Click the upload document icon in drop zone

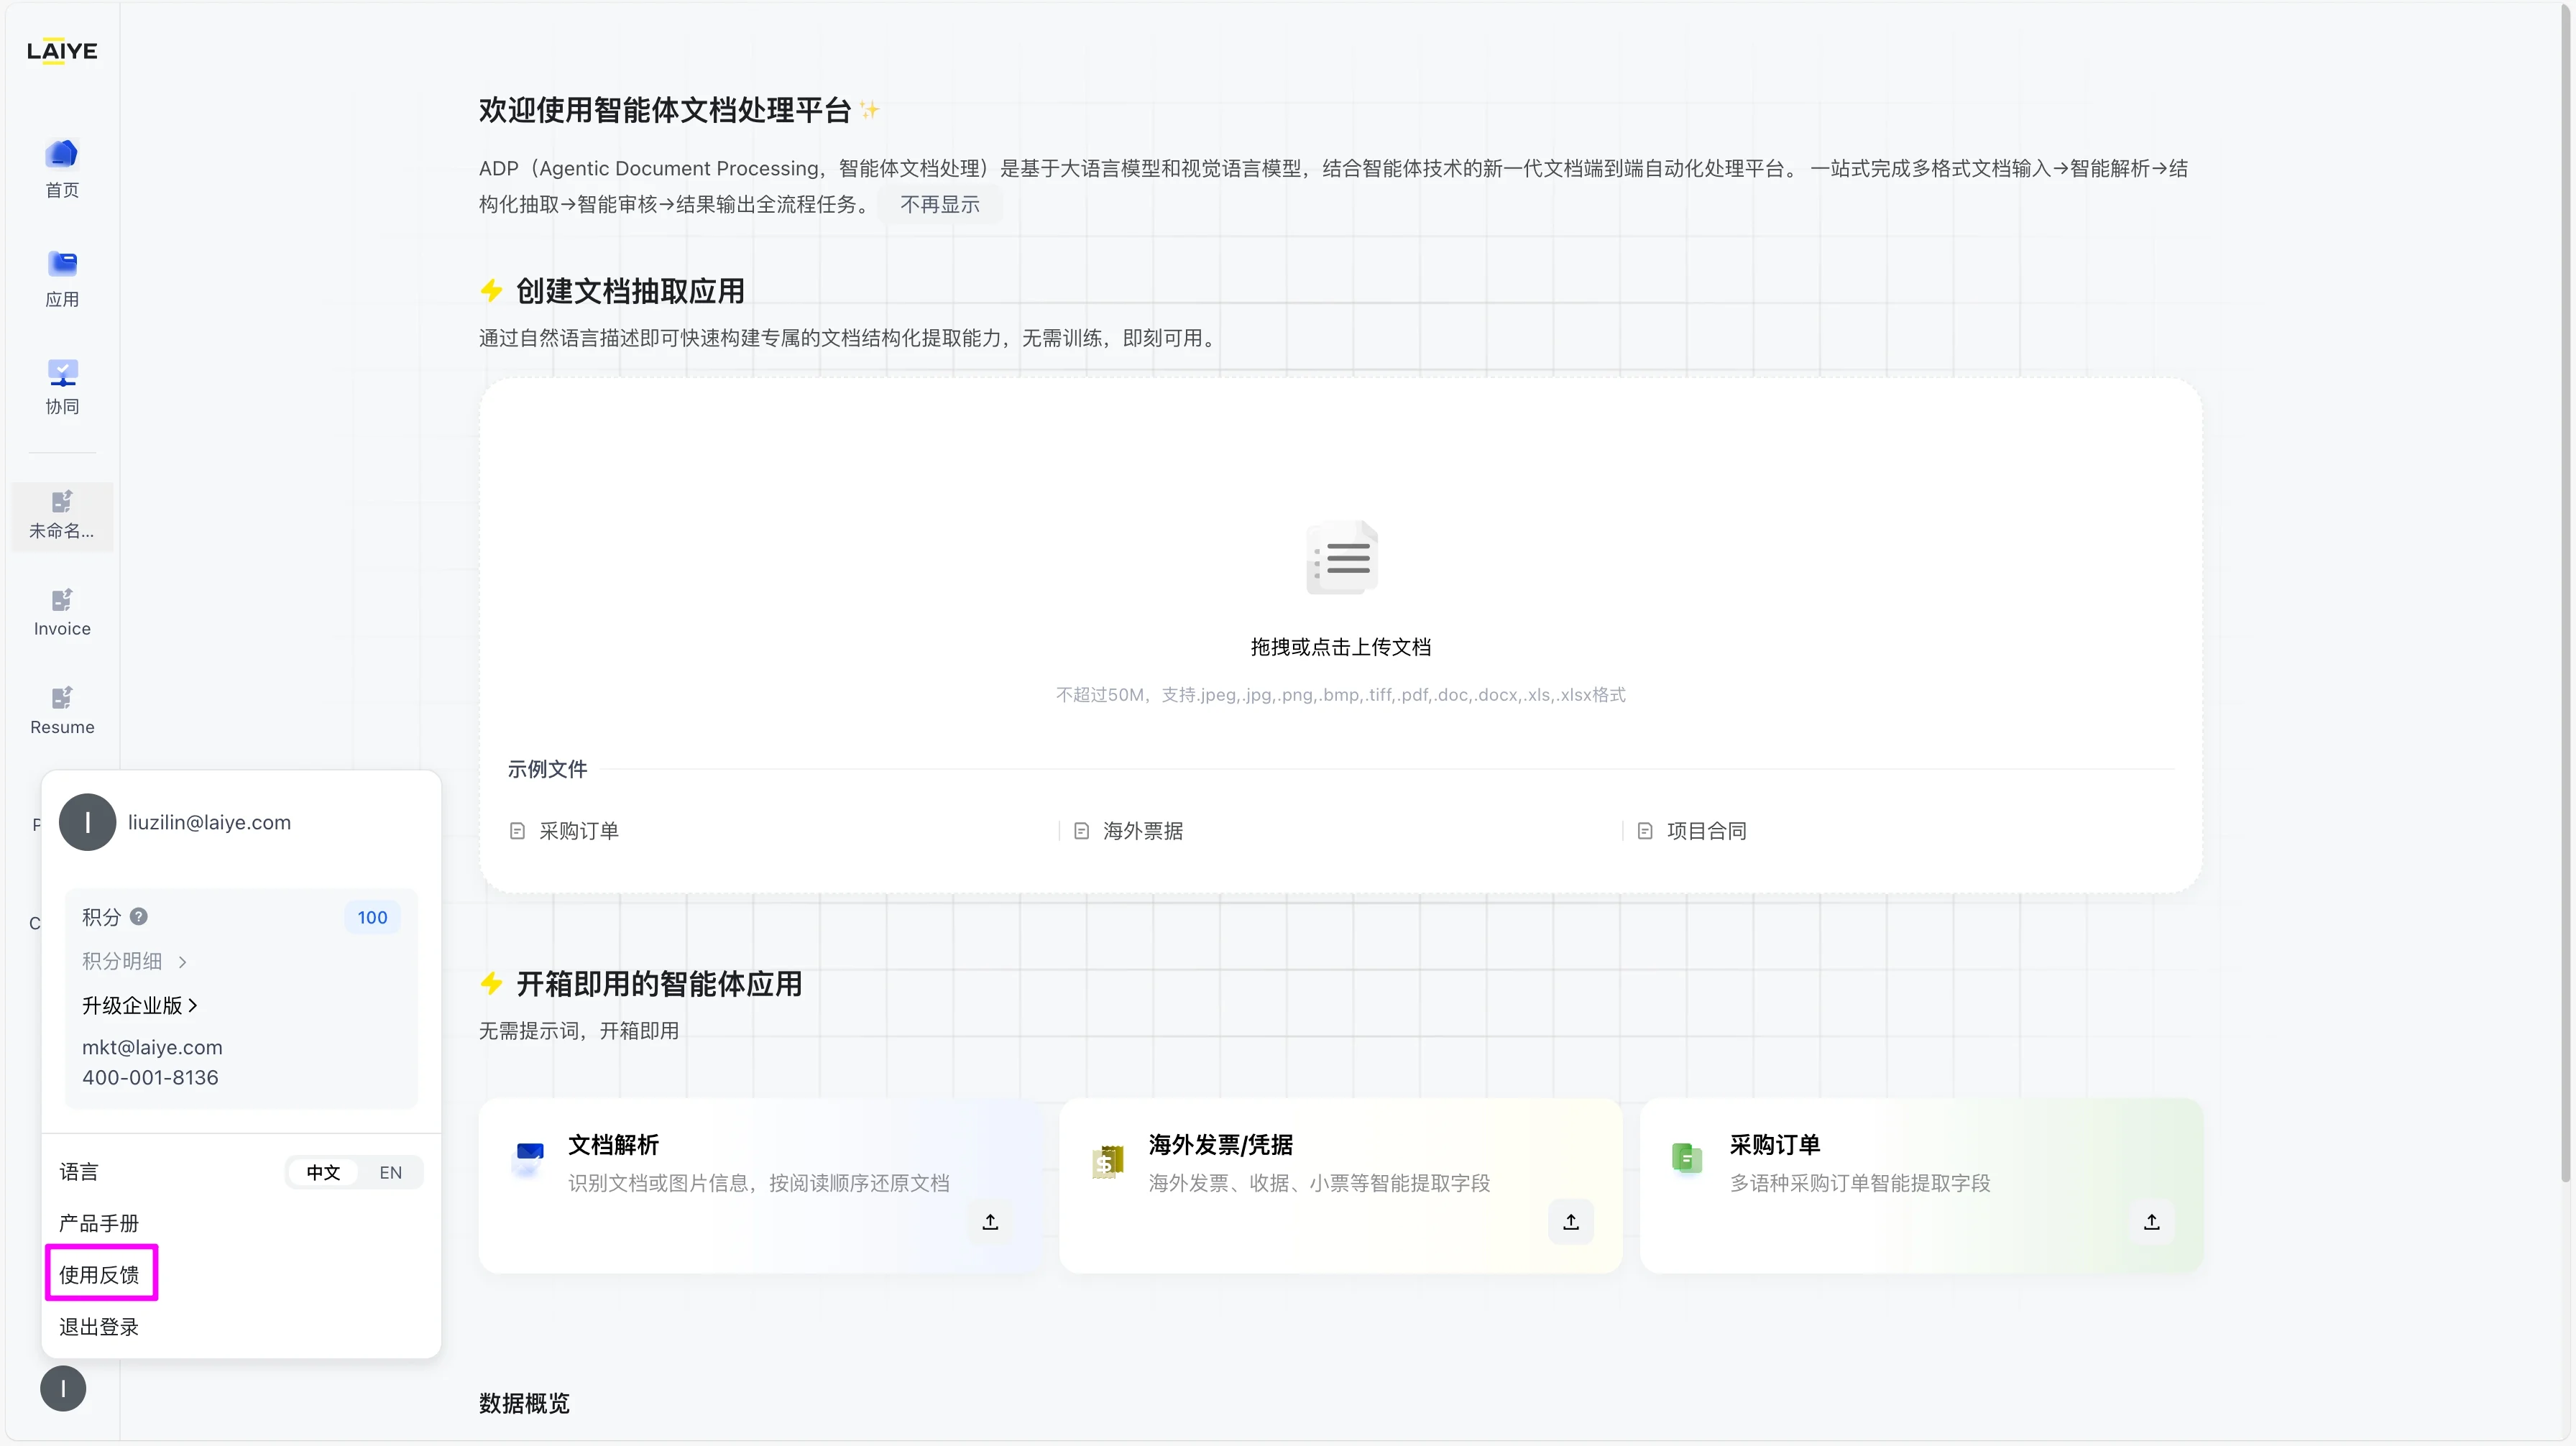pos(1341,557)
